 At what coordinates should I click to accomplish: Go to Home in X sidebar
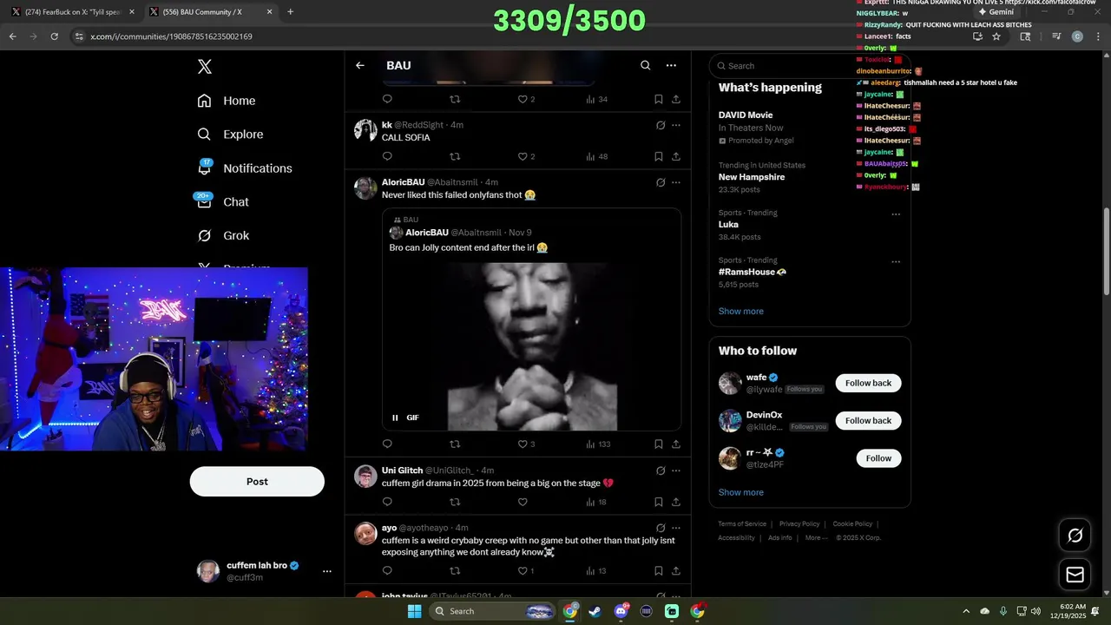[x=227, y=101]
